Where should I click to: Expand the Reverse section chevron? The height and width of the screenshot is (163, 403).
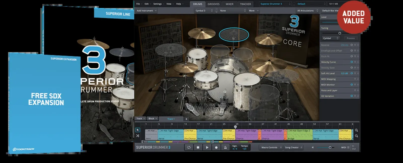[358, 45]
